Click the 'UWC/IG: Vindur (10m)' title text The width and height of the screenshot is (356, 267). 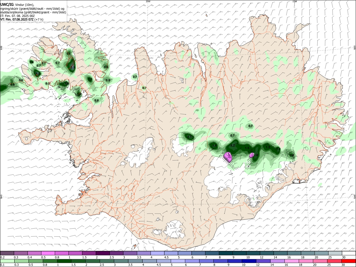17,4
